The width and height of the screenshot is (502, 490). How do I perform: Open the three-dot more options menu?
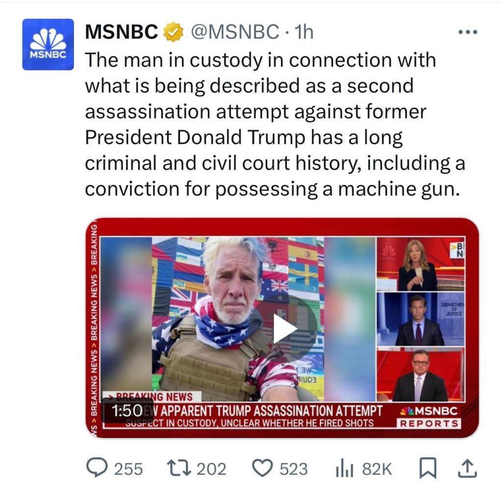point(467,32)
